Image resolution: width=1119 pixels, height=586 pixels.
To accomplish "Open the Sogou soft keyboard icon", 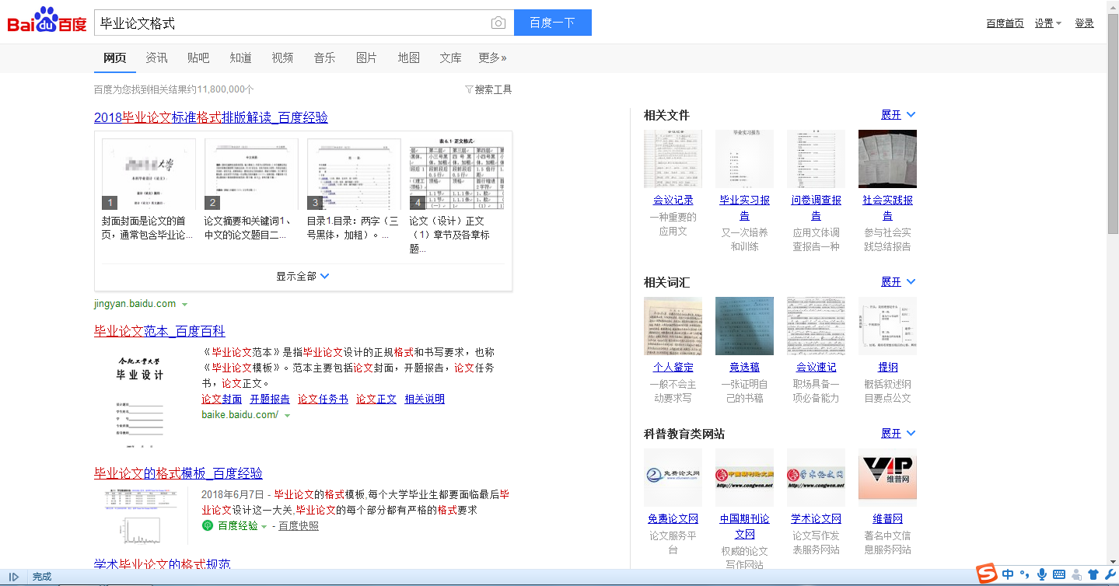I will [1059, 575].
